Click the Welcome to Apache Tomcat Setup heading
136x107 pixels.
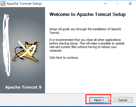click(x=87, y=15)
